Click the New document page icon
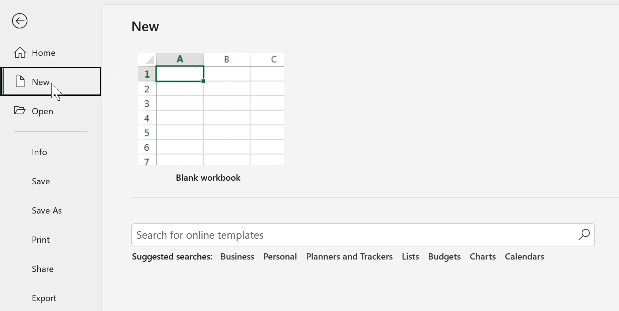The height and width of the screenshot is (311, 619). (20, 81)
